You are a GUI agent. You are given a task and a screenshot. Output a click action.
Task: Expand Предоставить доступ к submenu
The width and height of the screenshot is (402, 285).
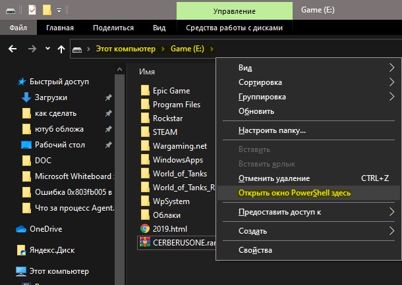(x=308, y=212)
